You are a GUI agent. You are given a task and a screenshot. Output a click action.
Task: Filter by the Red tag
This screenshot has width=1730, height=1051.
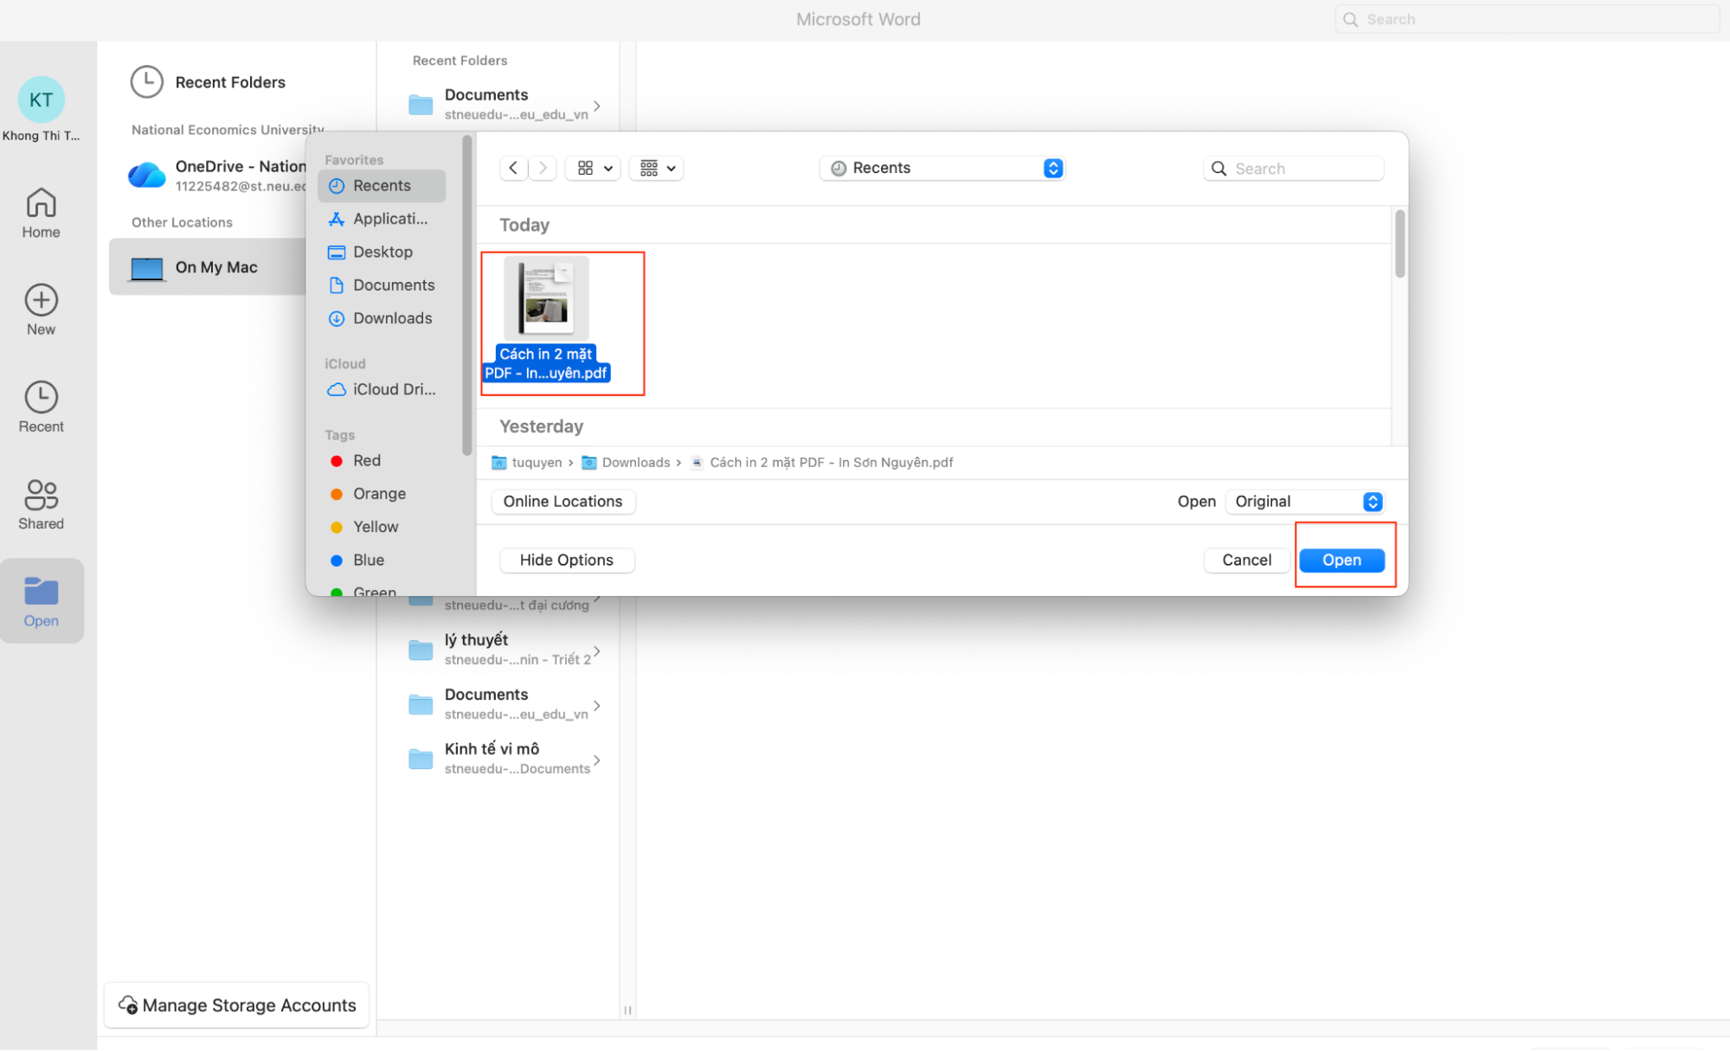pos(366,461)
